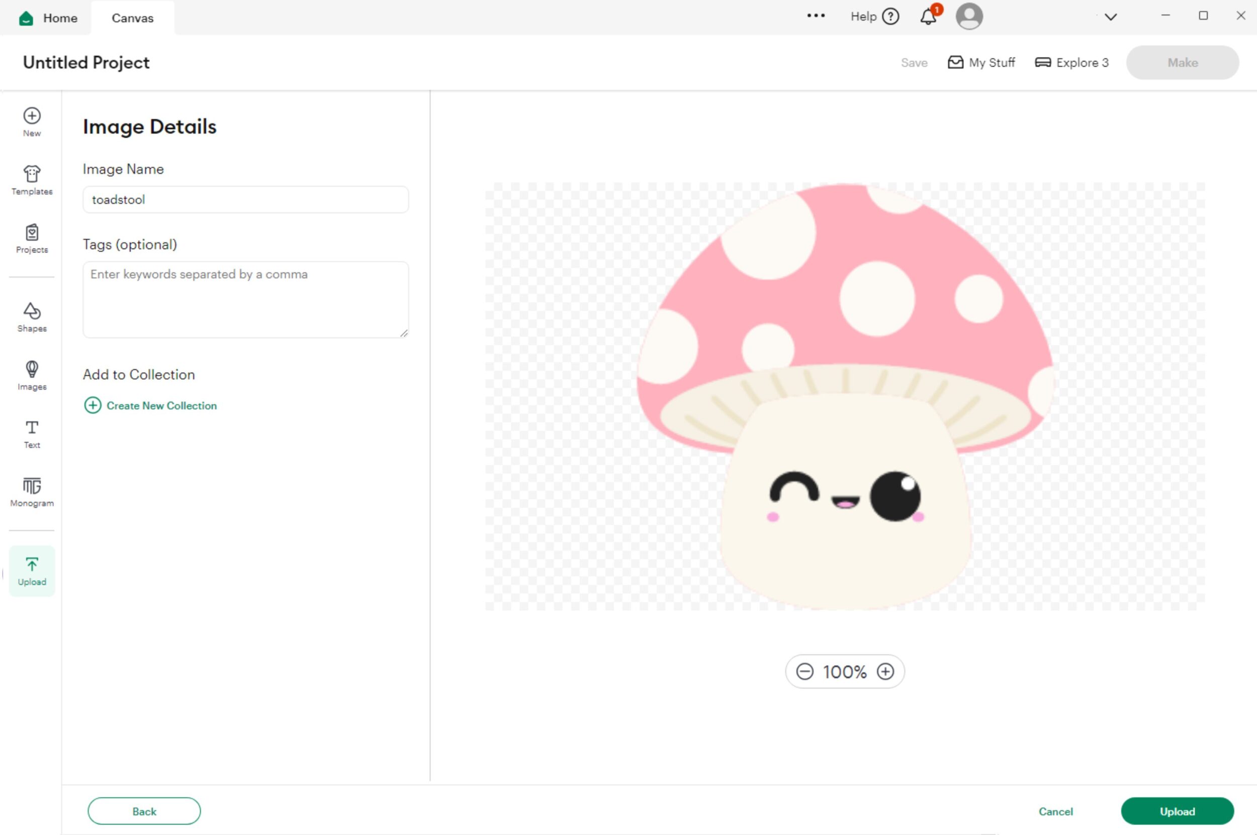Switch to the Home tab
The width and height of the screenshot is (1257, 835).
pyautogui.click(x=48, y=18)
